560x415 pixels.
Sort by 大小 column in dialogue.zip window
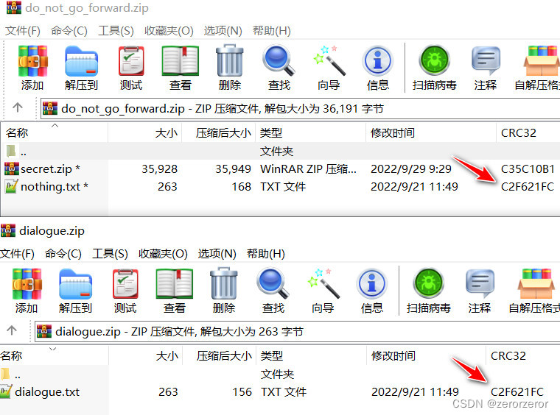[146, 355]
